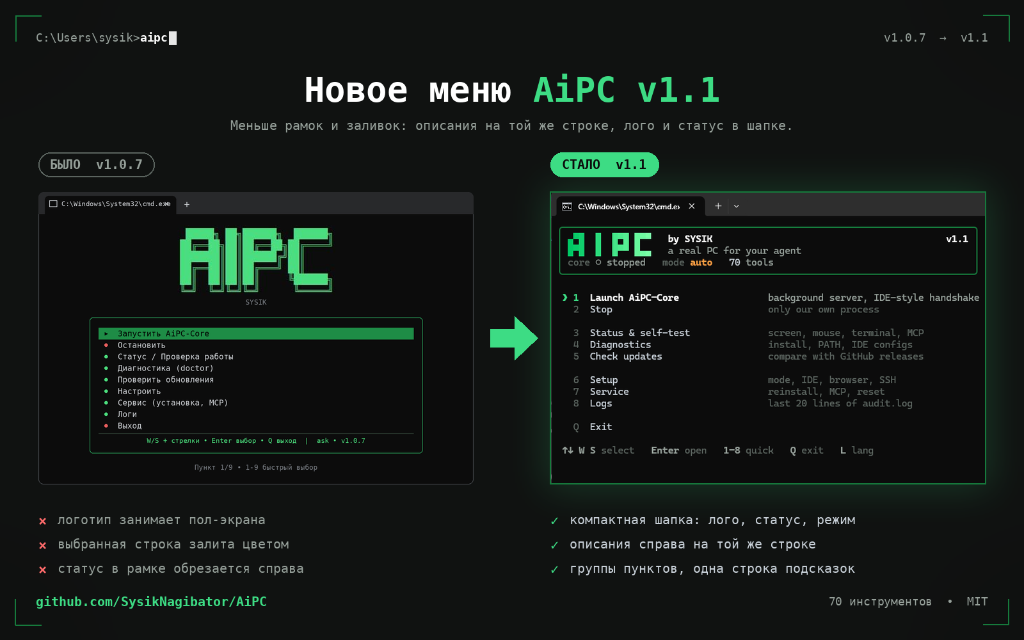Open the github.com/SysikNagibator/AiPC link
The height and width of the screenshot is (640, 1024).
click(151, 602)
